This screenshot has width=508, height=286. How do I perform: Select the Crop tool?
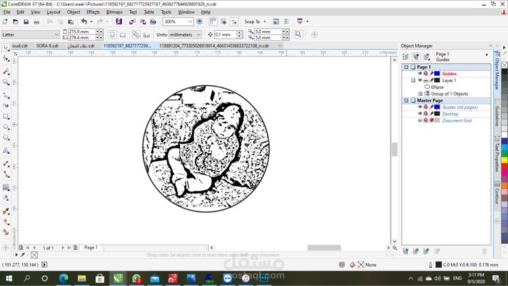pos(6,71)
